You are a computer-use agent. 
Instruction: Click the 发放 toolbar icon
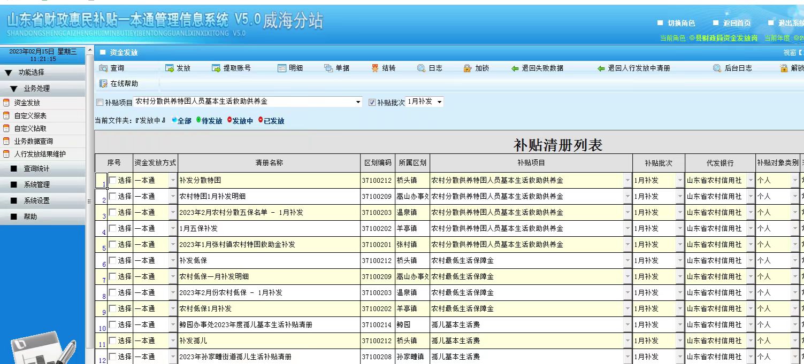pos(170,68)
